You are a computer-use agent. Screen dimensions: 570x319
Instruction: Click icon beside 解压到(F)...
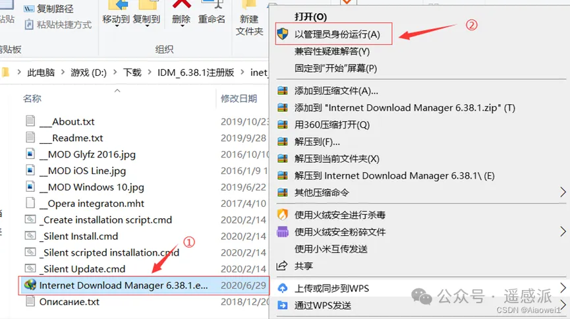[283, 142]
